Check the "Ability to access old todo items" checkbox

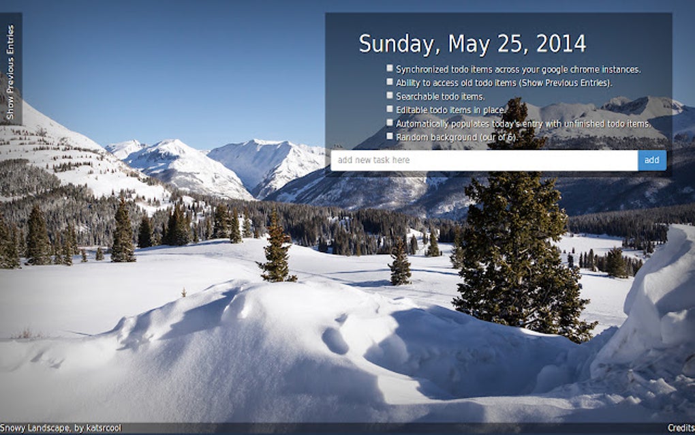pyautogui.click(x=389, y=82)
